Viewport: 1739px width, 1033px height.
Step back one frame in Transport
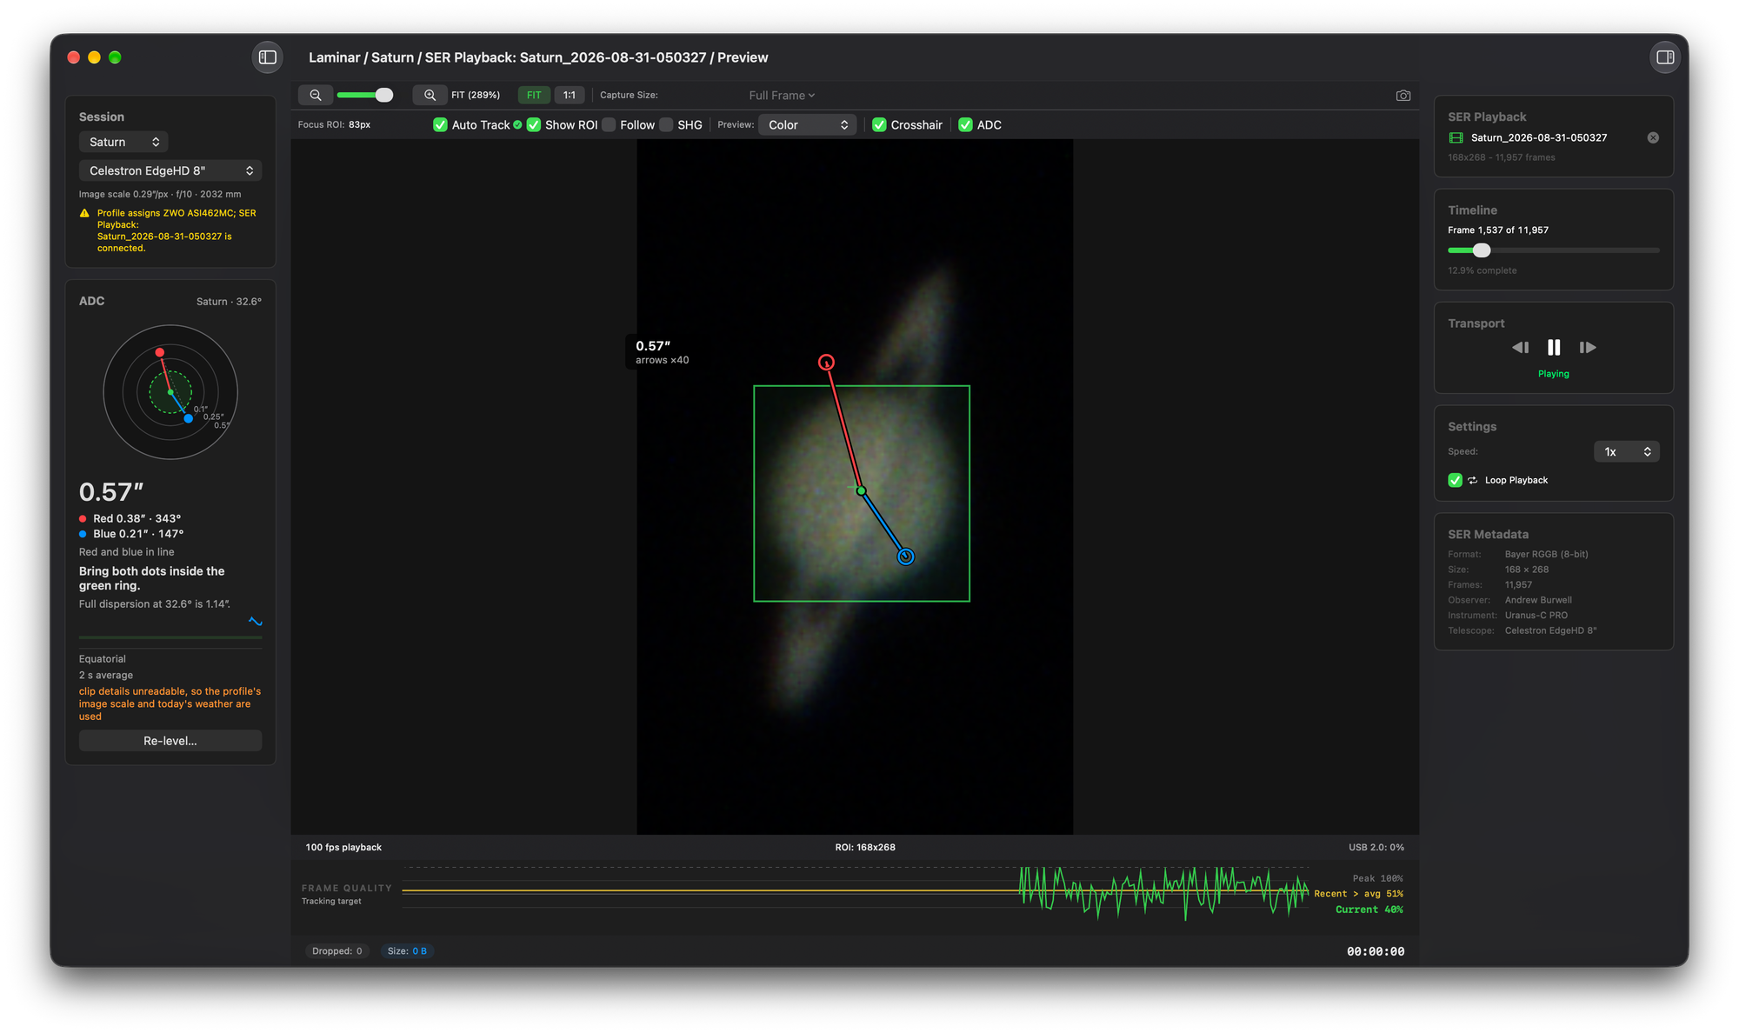pos(1520,347)
